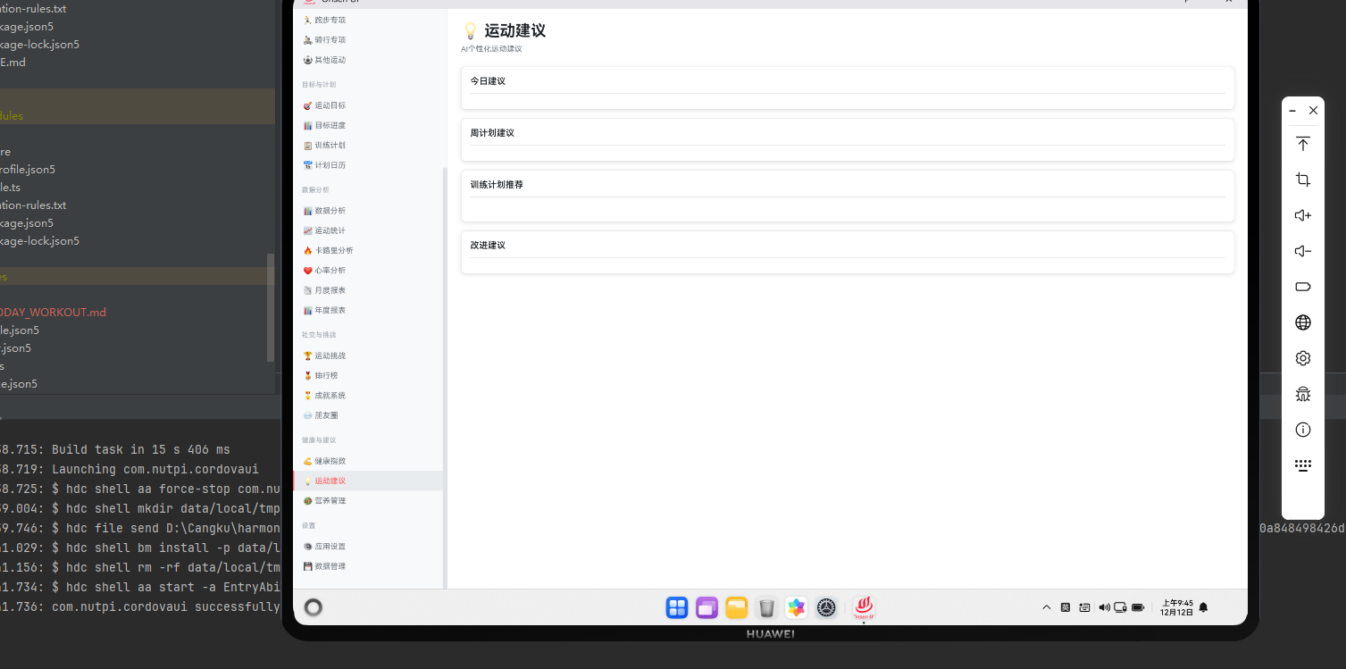Open package-lock.json5 at top of file tree
Image resolution: width=1346 pixels, height=669 pixels.
click(x=39, y=44)
